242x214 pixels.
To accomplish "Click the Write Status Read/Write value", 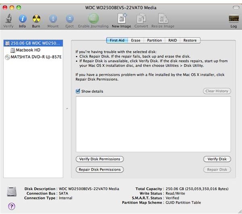I will click(175, 193).
